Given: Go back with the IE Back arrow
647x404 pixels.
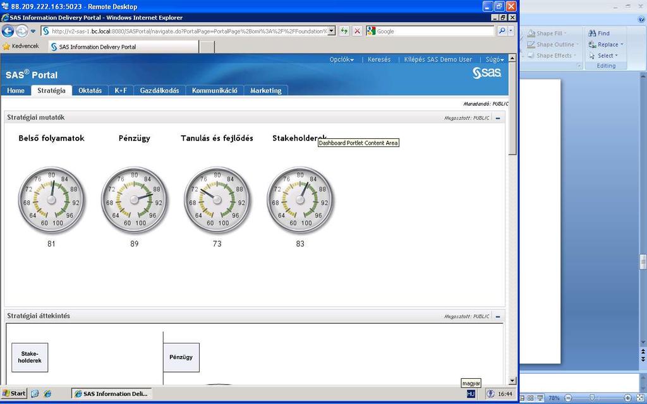Looking at the screenshot, I should tap(8, 31).
